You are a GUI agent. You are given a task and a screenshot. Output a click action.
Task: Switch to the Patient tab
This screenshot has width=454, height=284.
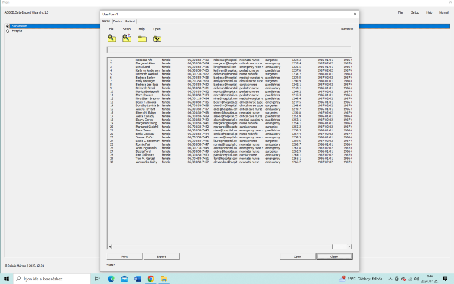pos(130,21)
